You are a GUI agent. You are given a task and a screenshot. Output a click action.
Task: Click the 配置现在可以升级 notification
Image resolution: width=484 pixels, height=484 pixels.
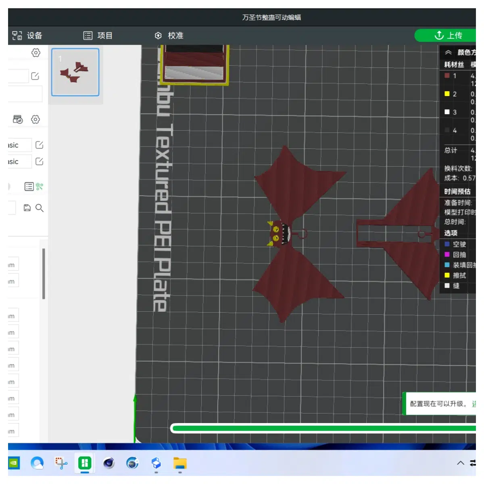pyautogui.click(x=440, y=404)
